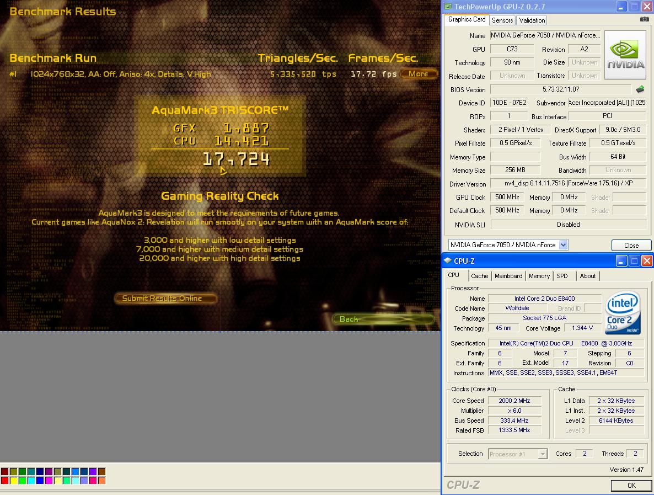Open the GPU-Z Validation tab
This screenshot has height=495, width=654.
[x=532, y=20]
